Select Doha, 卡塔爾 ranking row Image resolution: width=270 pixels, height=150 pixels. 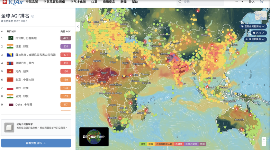36,105
